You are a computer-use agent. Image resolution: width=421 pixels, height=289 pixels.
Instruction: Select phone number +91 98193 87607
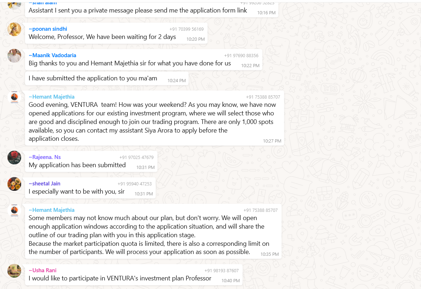[221, 271]
